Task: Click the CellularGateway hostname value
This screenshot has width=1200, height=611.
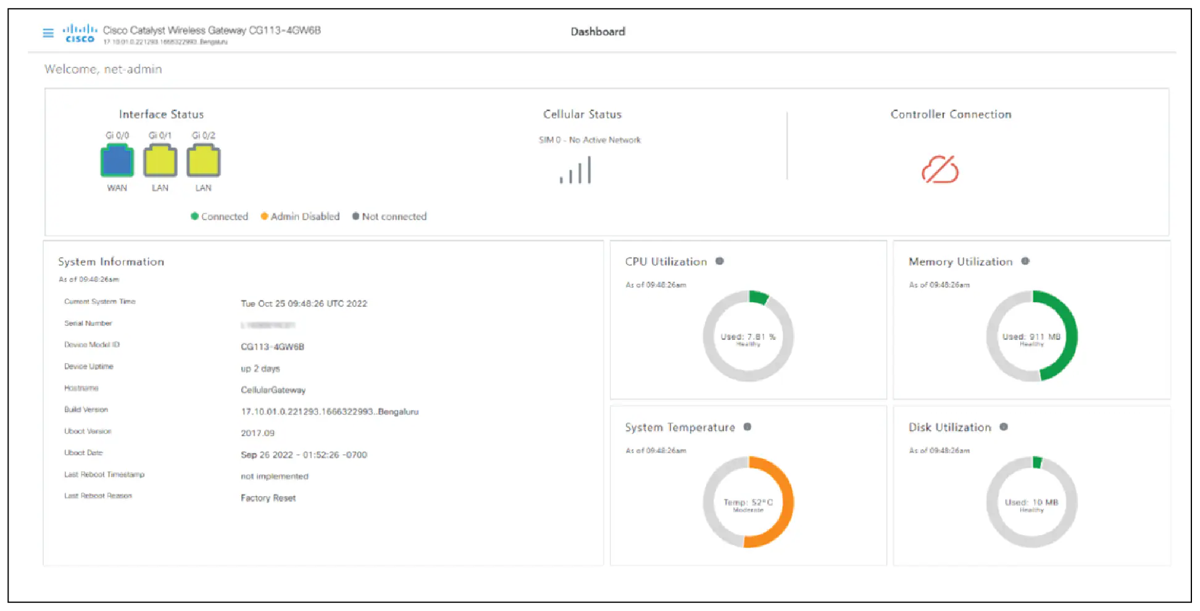Action: pyautogui.click(x=273, y=390)
